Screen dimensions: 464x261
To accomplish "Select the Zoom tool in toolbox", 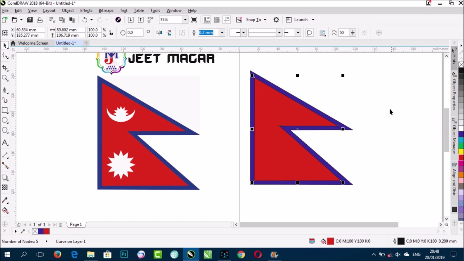I will [x=5, y=78].
